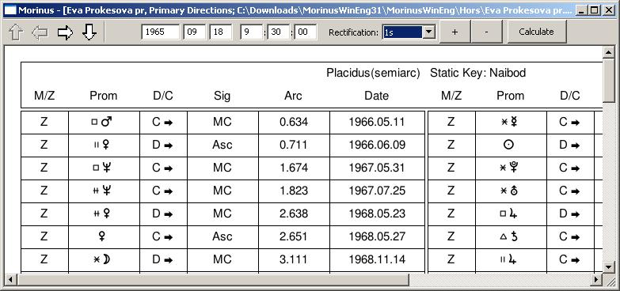The width and height of the screenshot is (620, 291).
Task: Click the hour field showing 9
Action: click(x=251, y=32)
